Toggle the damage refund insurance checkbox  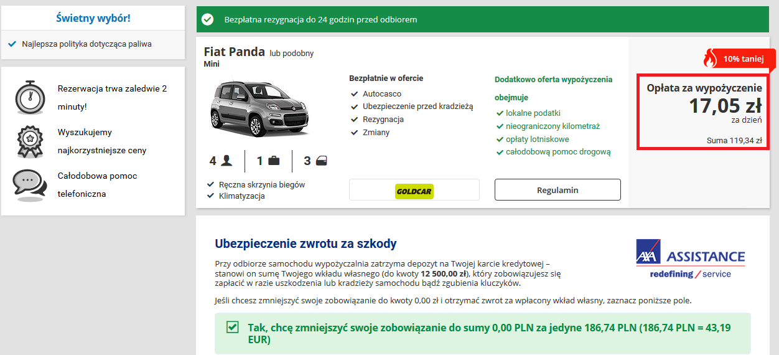(233, 327)
